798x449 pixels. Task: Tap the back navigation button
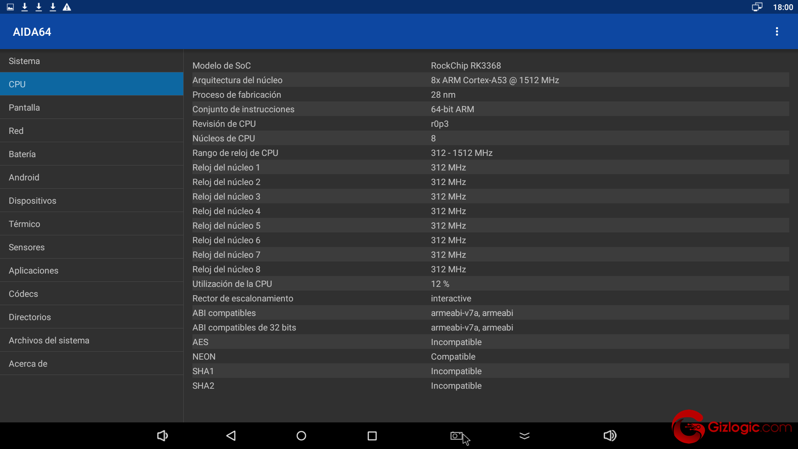coord(231,435)
